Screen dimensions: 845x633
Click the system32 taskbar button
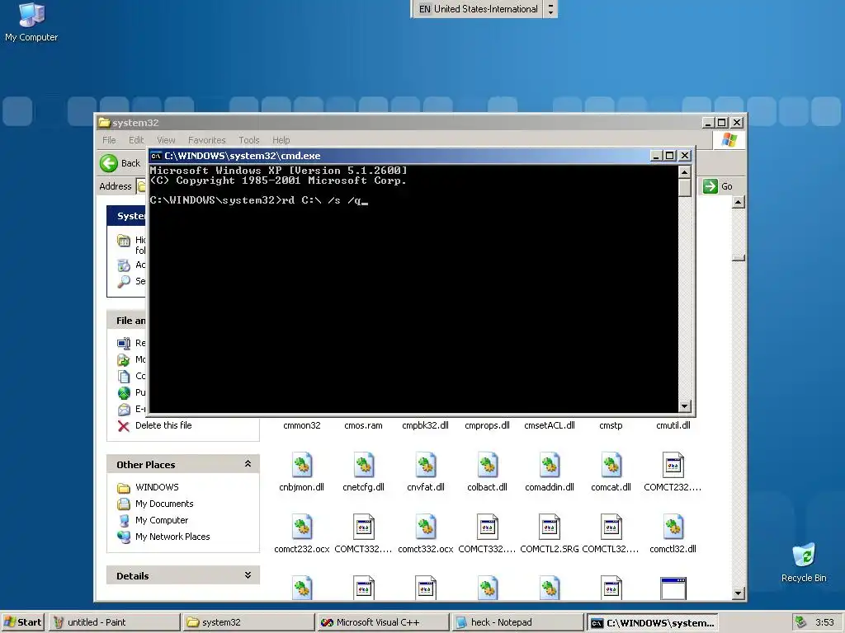pos(248,622)
